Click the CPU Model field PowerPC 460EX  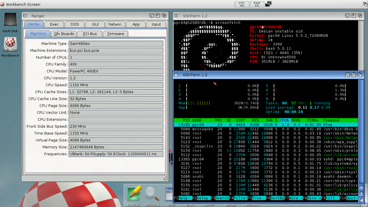(116, 71)
